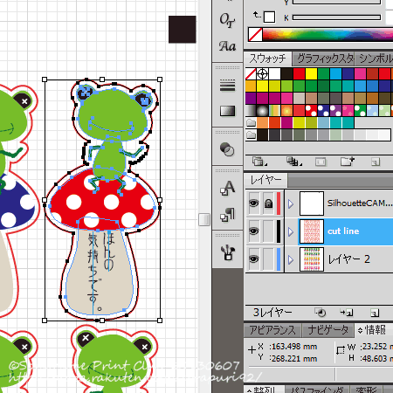Click the Show Swatch Kinds menu icon

[293, 162]
